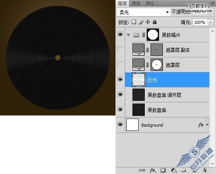
Task: Click the layers scrollbar up arrow
Action: tap(213, 30)
